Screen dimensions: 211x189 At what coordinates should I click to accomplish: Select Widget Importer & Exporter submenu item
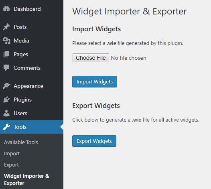click(x=26, y=180)
